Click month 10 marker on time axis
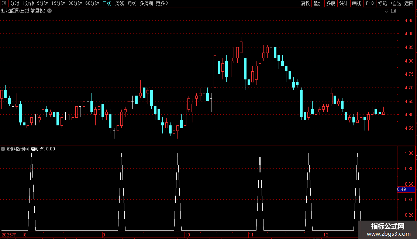 187,235
